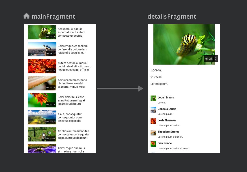Select the mainFragment destination label
Viewport: 247px width, 172px height.
click(53, 17)
